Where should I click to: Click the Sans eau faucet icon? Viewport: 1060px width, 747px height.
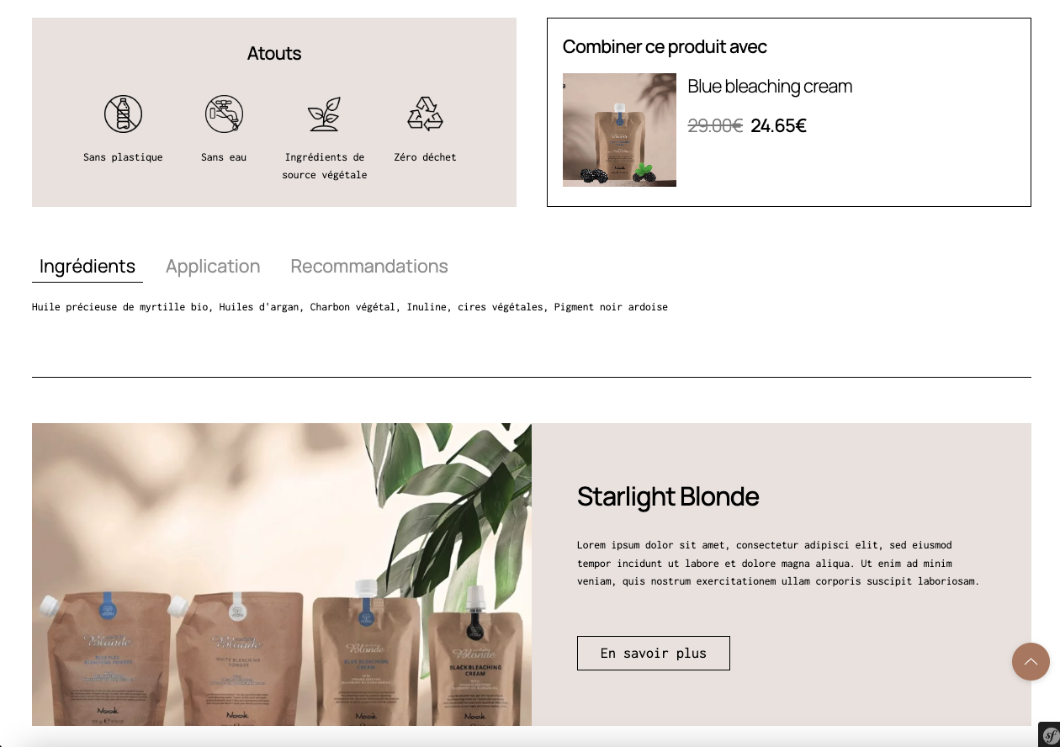pos(224,114)
